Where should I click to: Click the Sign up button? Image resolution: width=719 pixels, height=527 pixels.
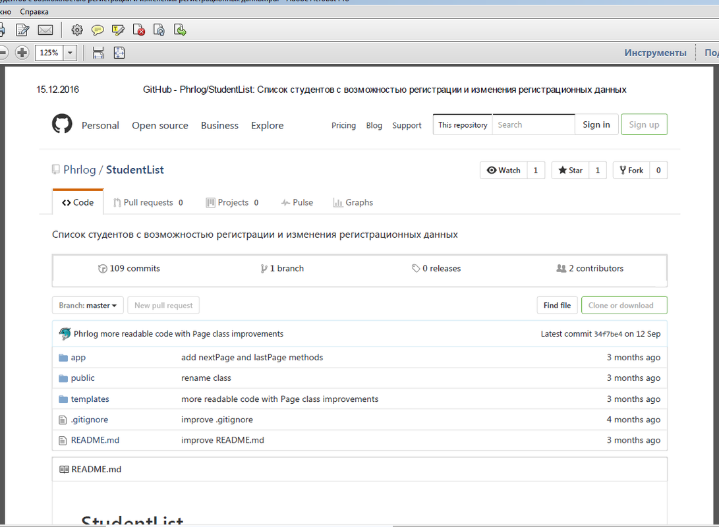pos(644,125)
